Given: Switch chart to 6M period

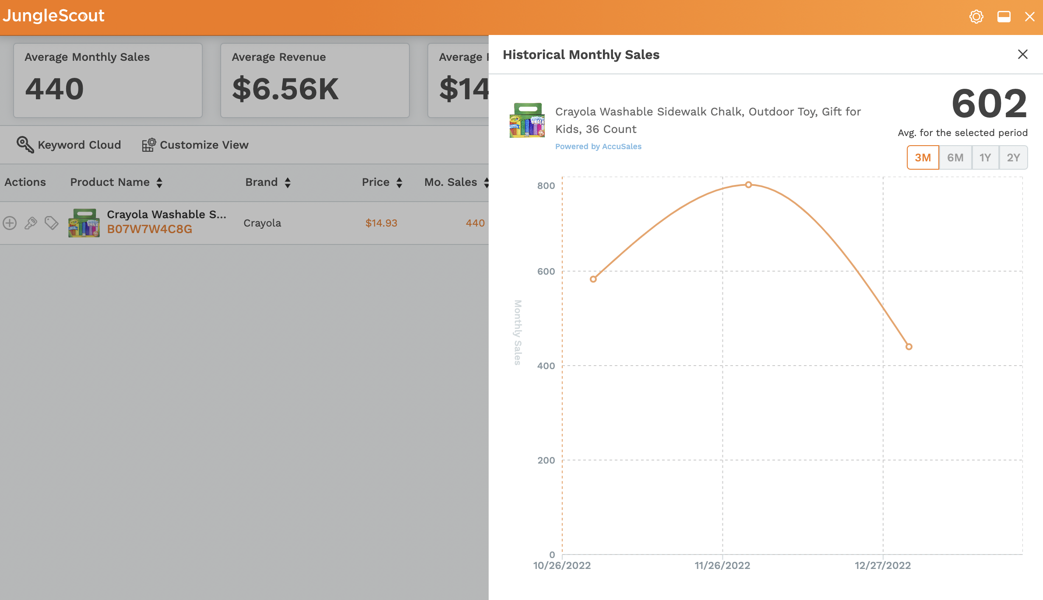Looking at the screenshot, I should point(955,157).
